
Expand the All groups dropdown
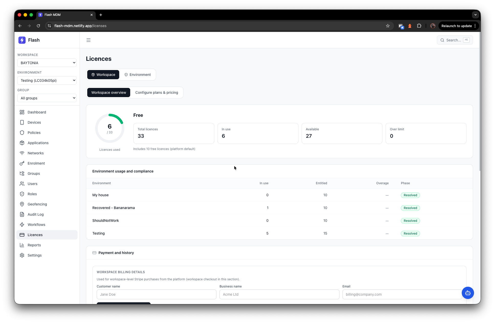pyautogui.click(x=47, y=98)
